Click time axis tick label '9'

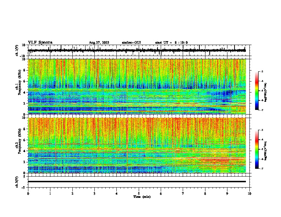click(x=227, y=194)
